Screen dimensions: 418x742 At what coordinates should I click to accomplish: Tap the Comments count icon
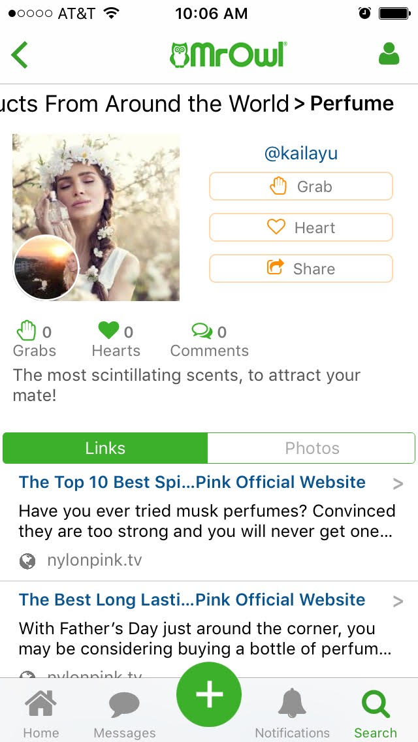(x=202, y=331)
